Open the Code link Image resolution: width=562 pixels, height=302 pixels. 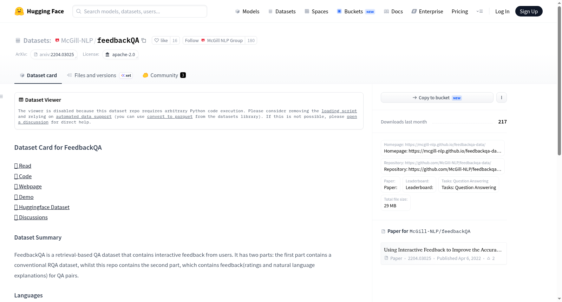click(x=23, y=176)
